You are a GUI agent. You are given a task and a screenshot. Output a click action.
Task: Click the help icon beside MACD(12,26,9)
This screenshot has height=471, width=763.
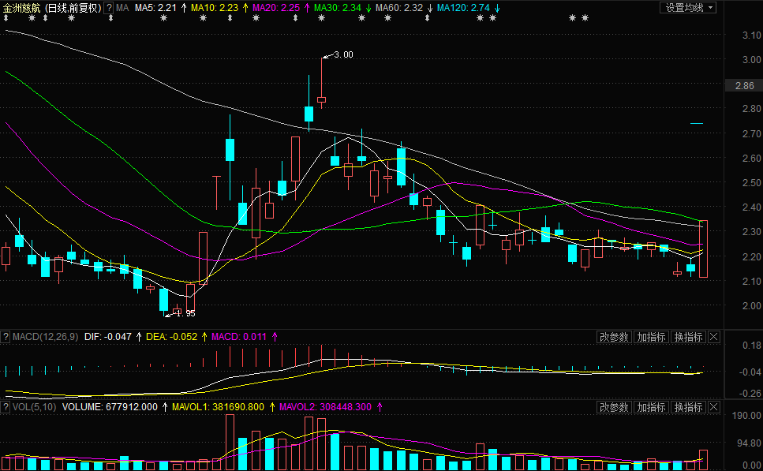(x=6, y=337)
